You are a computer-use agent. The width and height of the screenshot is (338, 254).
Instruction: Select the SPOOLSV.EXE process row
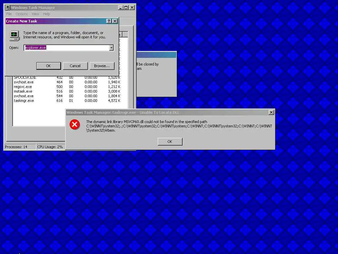point(67,77)
